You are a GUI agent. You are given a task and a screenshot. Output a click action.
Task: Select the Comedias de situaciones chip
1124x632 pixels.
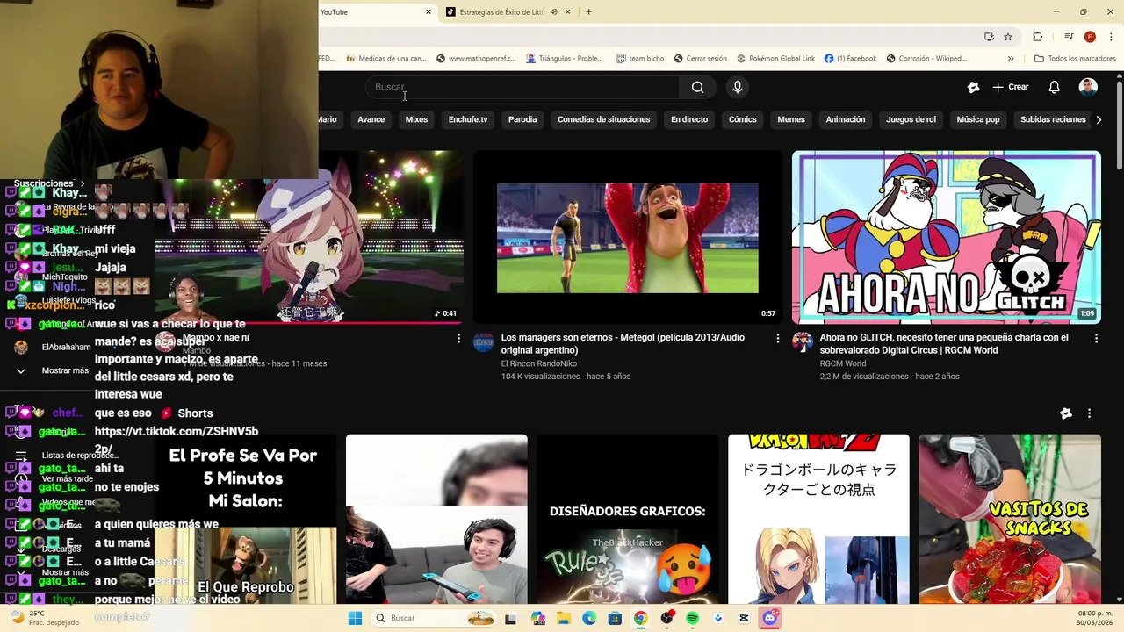604,119
